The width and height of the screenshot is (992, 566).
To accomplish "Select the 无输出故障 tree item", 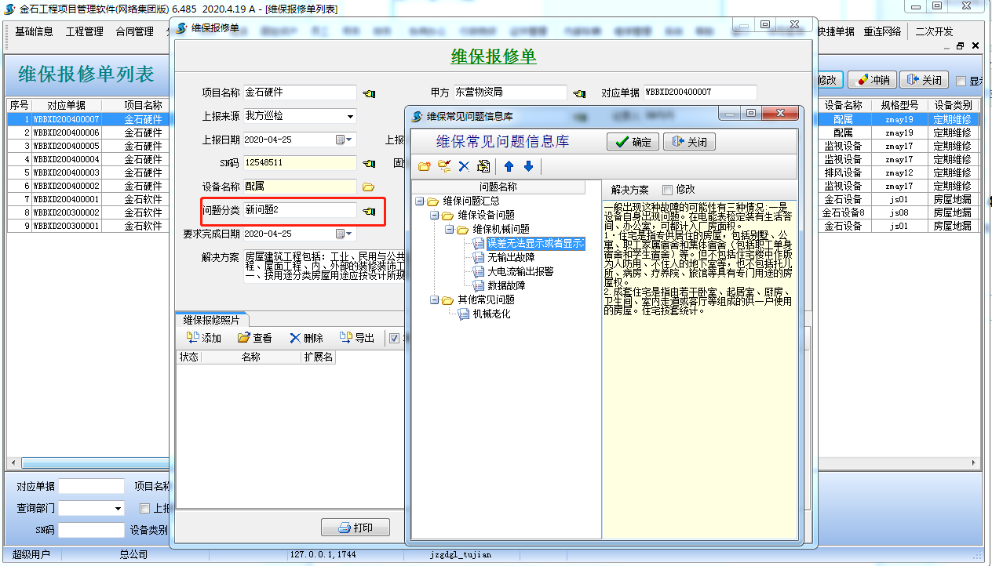I will [x=511, y=258].
